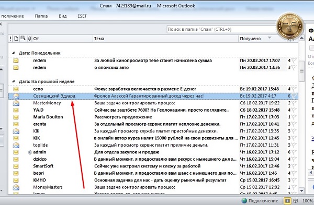Click the envelope icon of KIK 12:45 message
The width and height of the screenshot is (314, 205).
(16, 138)
